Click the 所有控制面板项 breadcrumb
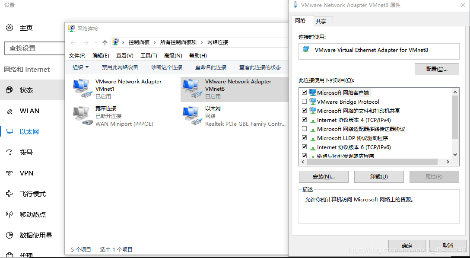 pyautogui.click(x=178, y=42)
